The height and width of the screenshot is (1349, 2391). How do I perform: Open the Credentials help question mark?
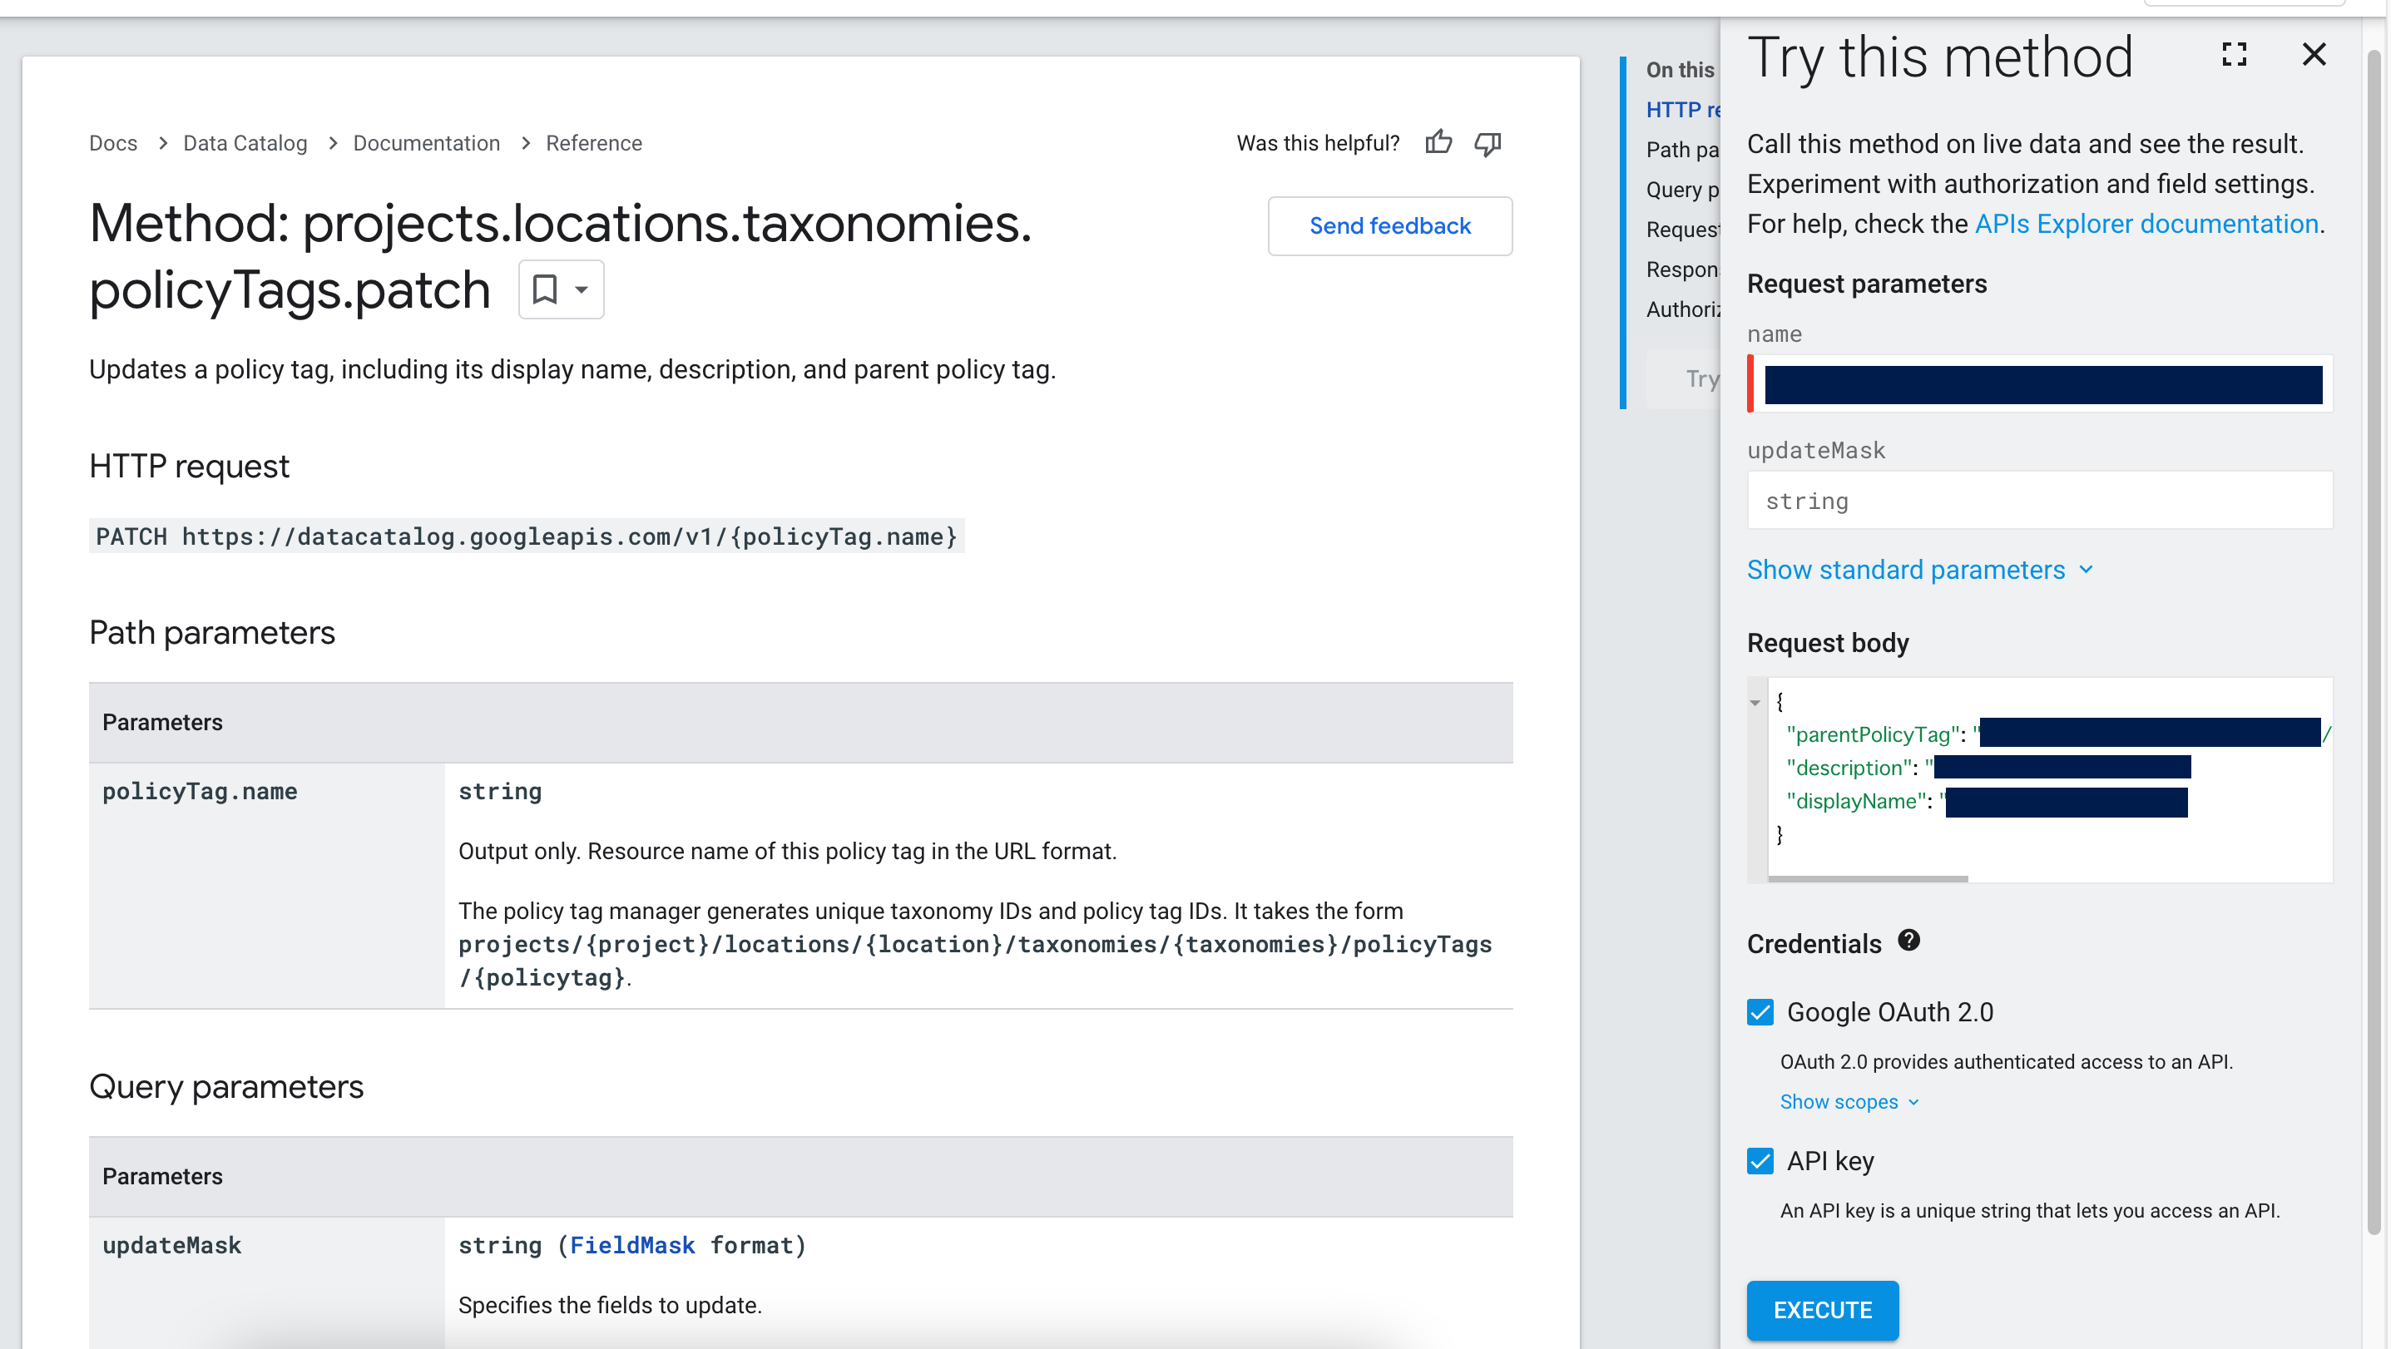coord(1908,941)
